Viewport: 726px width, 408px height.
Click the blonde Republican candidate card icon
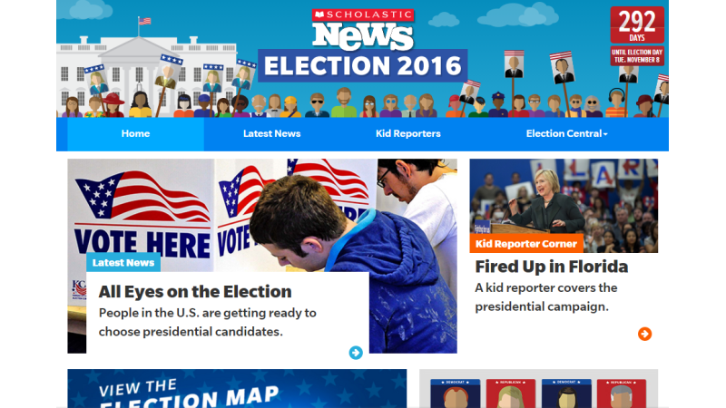(x=511, y=393)
